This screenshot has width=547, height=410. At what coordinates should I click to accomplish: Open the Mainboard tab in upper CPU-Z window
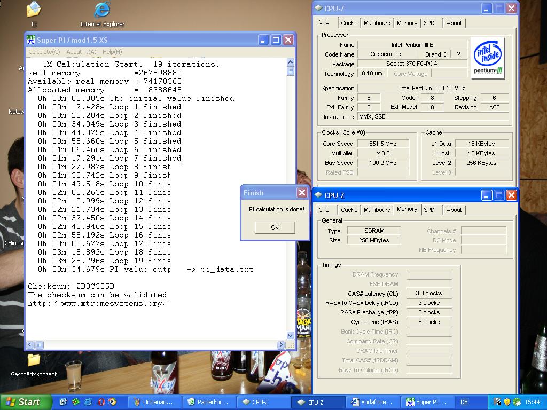(x=377, y=23)
